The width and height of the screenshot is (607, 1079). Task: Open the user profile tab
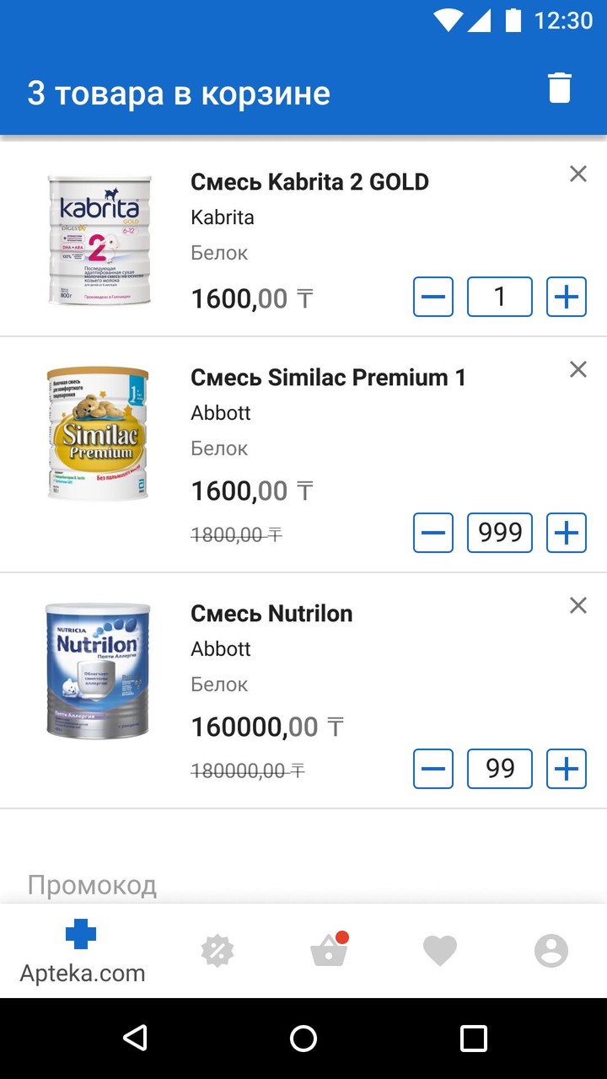pyautogui.click(x=551, y=952)
